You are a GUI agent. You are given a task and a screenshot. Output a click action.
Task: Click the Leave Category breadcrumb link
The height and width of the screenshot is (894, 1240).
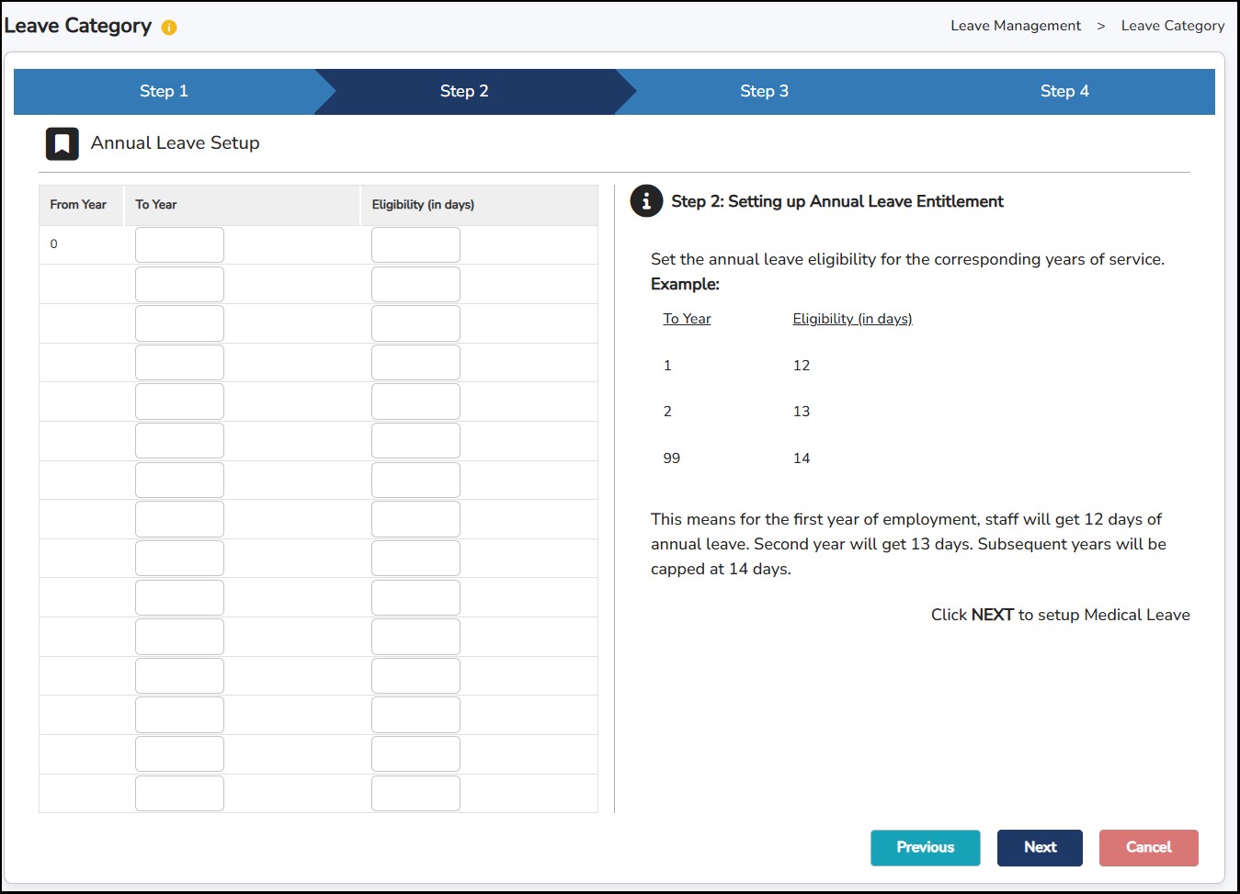1172,26
